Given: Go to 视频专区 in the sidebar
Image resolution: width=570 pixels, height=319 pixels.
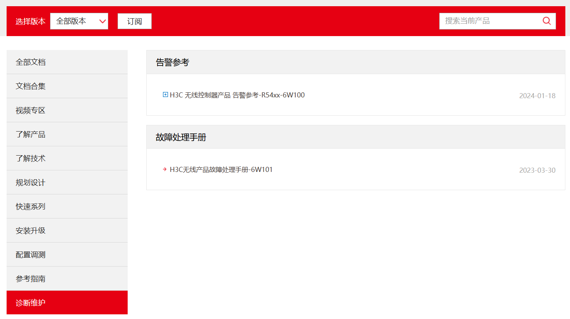Looking at the screenshot, I should [67, 110].
